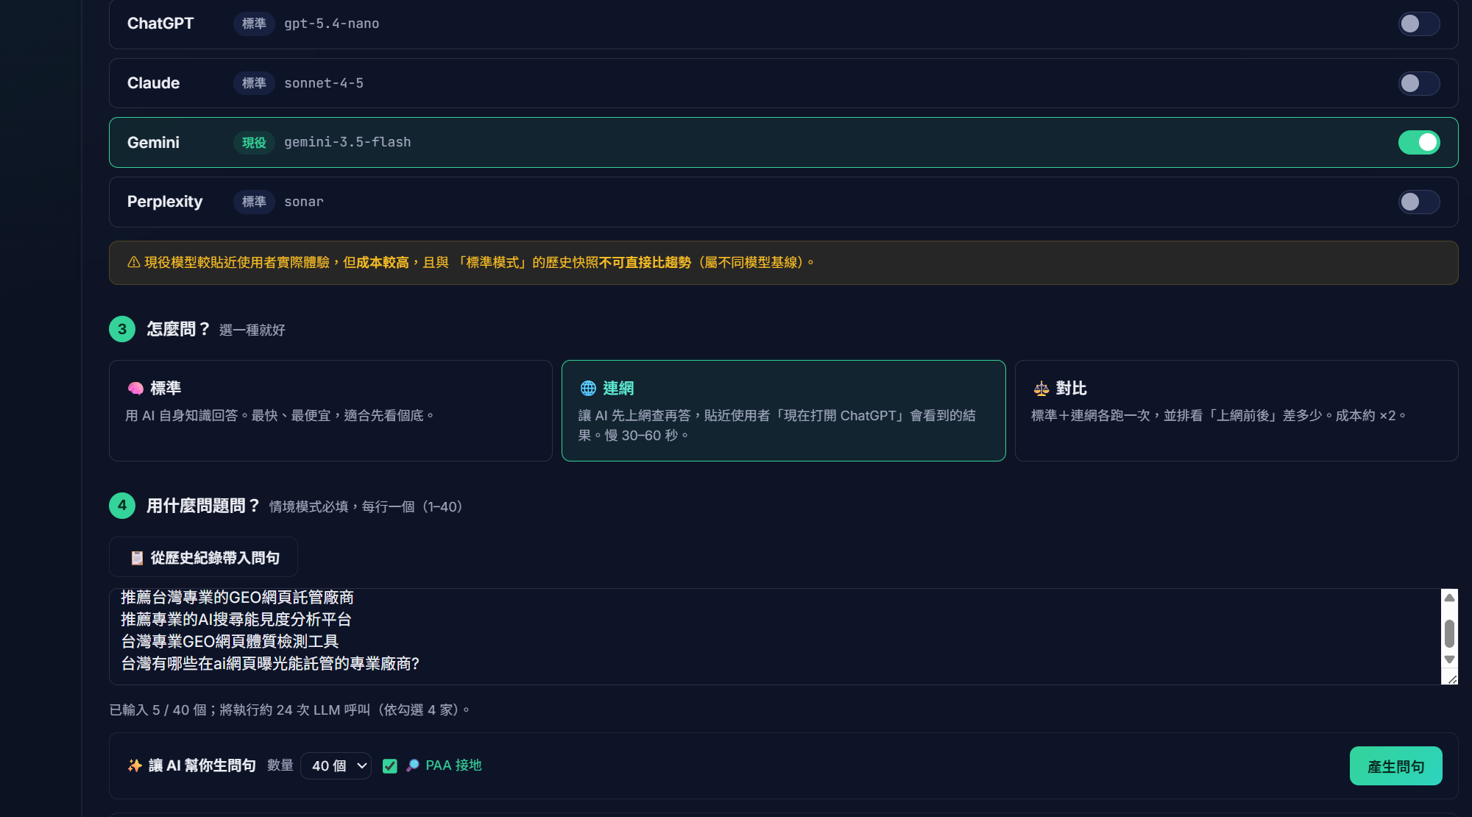Click the sonnet-4-5 model name
Viewport: 1472px width, 817px height.
coord(324,83)
